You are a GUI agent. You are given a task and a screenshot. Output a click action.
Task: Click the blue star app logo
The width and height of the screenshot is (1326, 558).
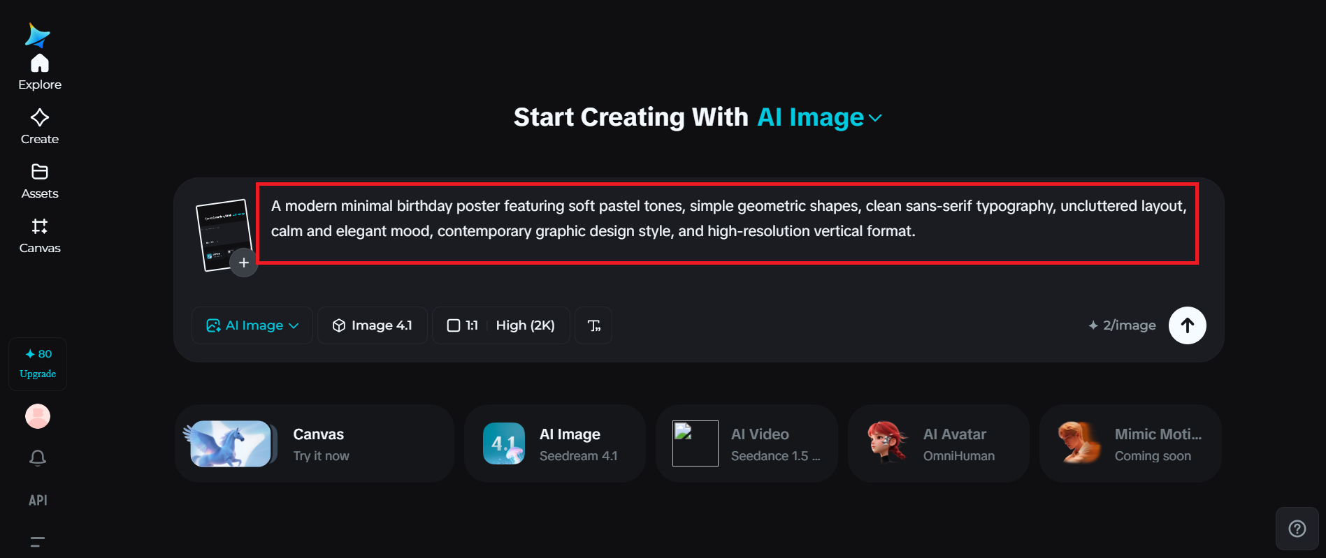point(38,36)
